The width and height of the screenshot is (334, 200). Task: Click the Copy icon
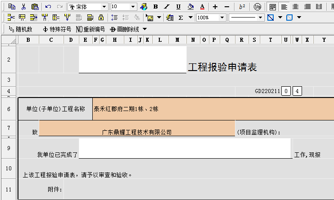click(12, 7)
